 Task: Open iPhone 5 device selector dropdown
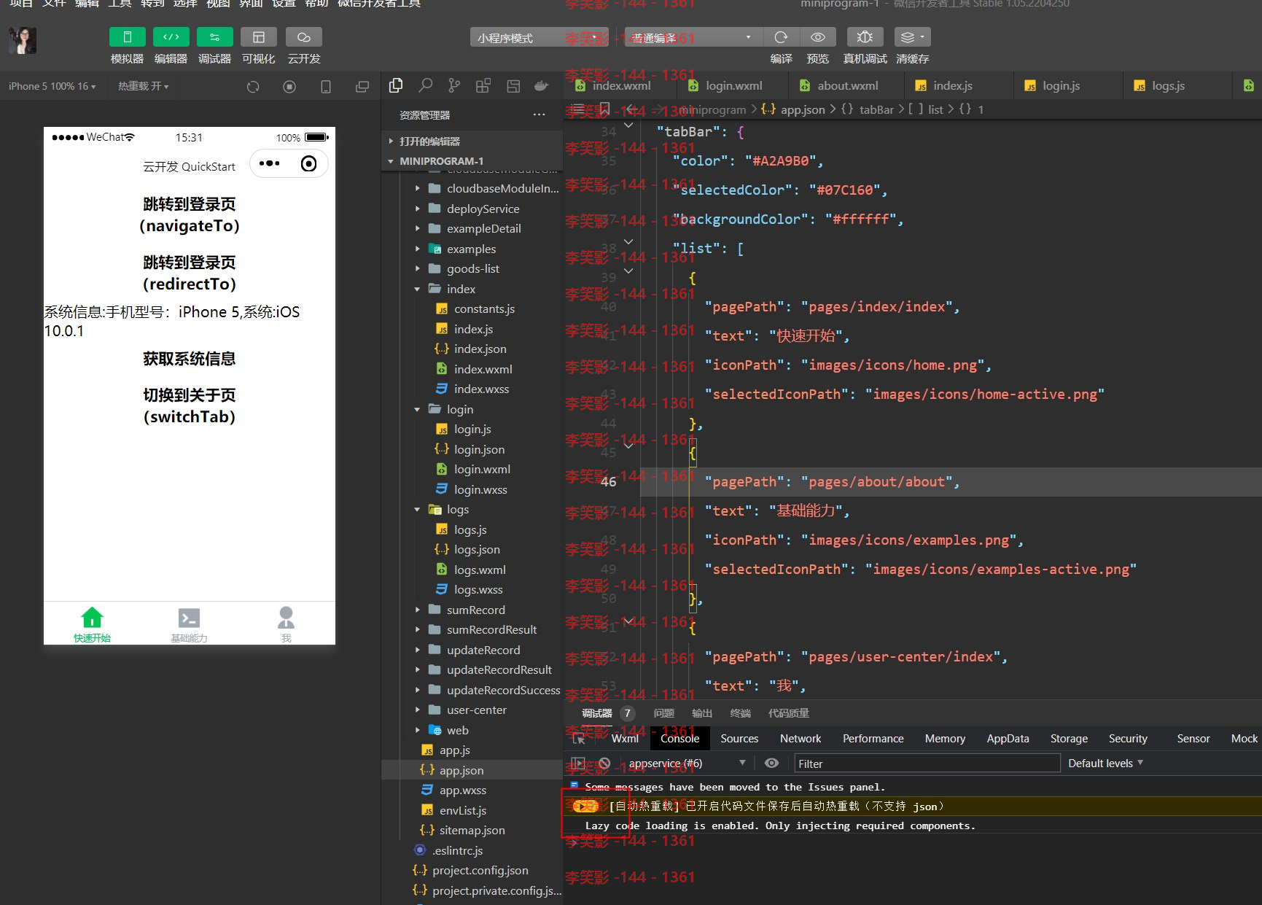point(52,86)
